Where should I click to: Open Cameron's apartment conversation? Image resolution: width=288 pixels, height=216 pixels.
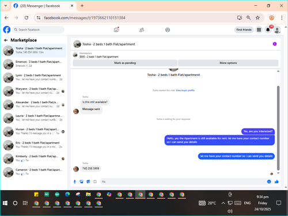tap(34, 172)
